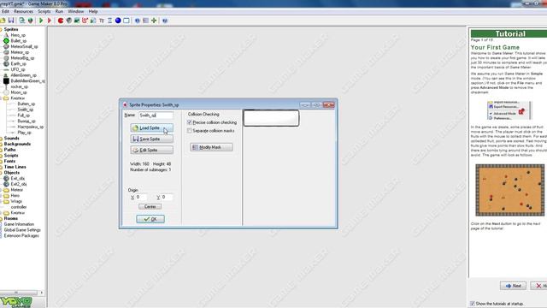Create an object with blue ball icon

click(x=118, y=21)
